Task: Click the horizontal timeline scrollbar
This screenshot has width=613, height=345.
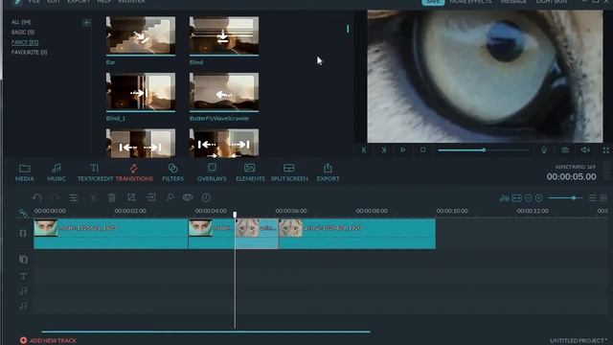Action: click(206, 332)
